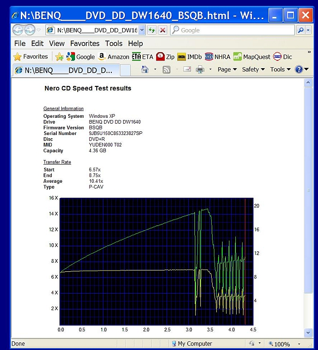318x350 pixels.
Task: Open search provider dropdown arrow
Action: (x=308, y=30)
